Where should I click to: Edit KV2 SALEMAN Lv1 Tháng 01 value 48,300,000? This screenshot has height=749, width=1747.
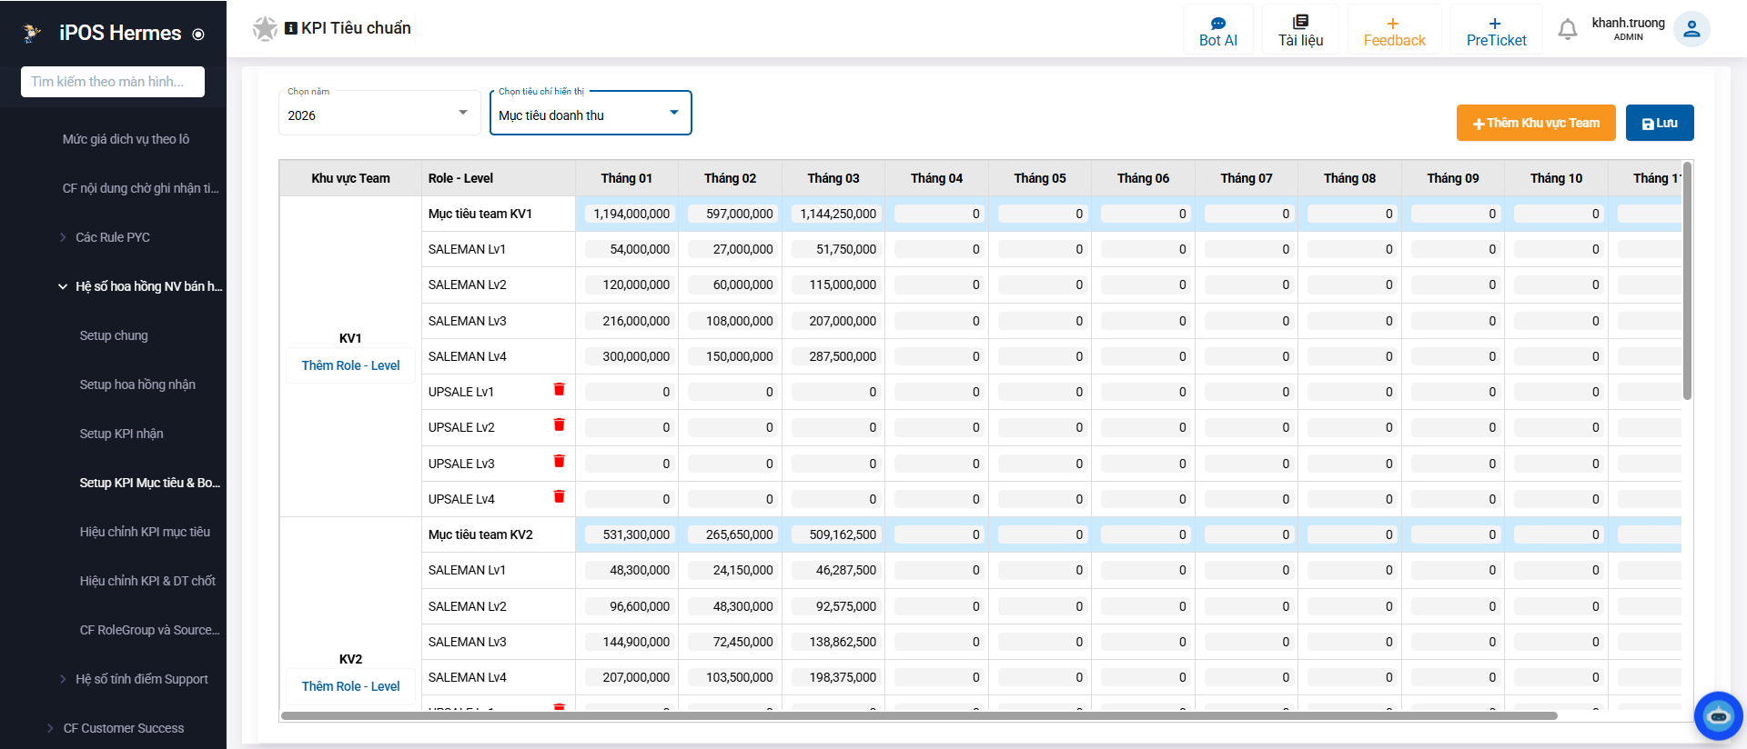click(x=628, y=570)
